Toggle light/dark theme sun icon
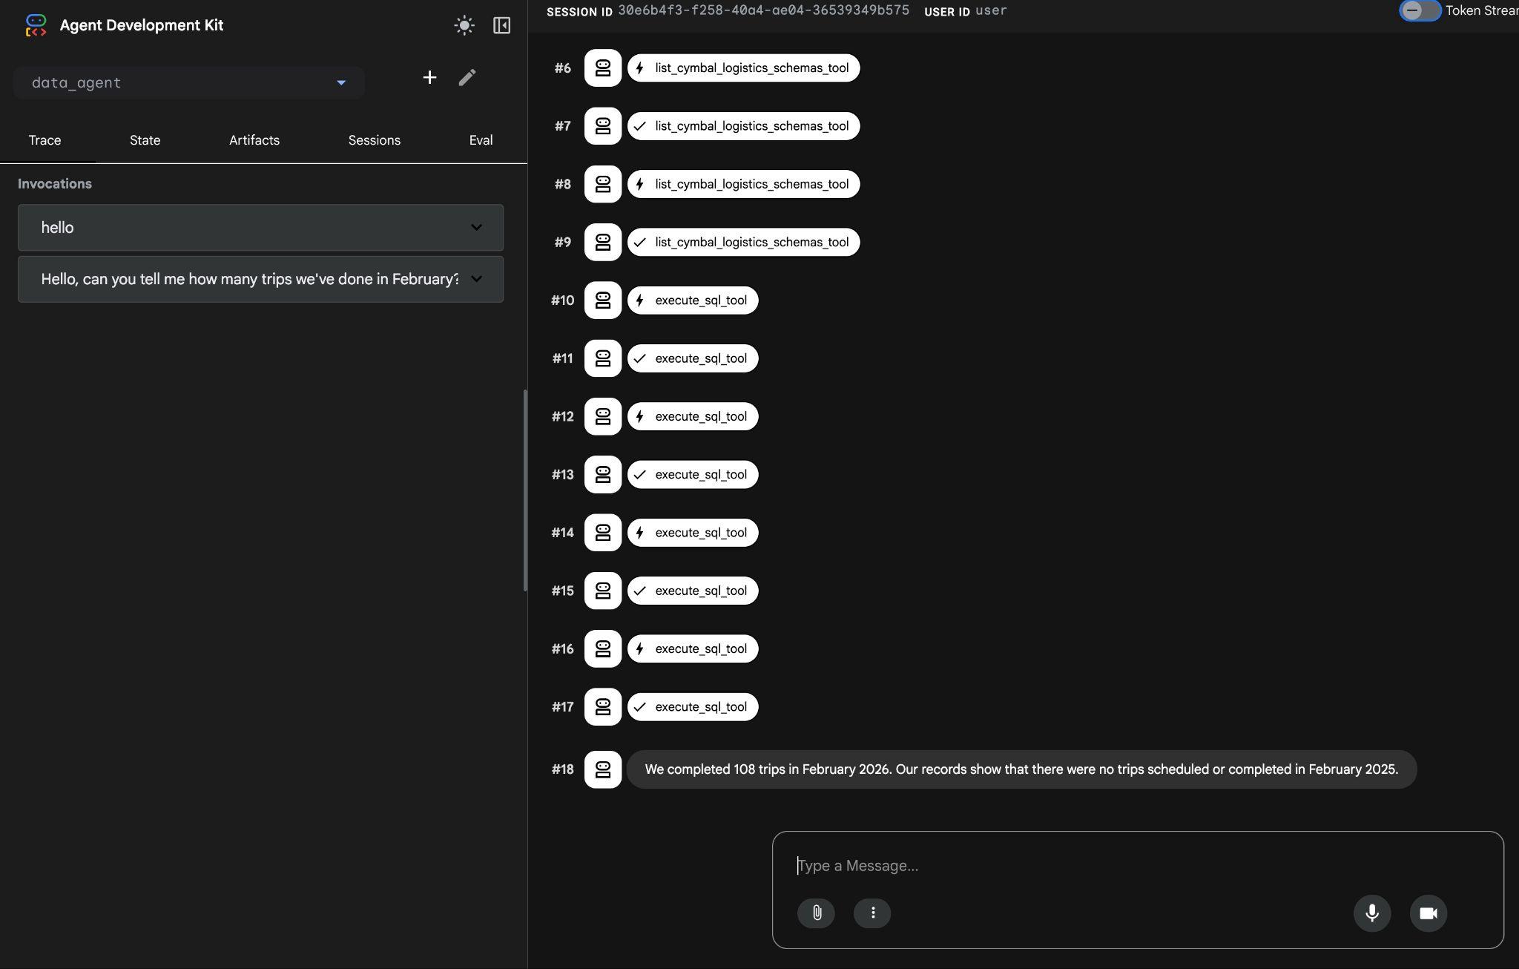The width and height of the screenshot is (1519, 969). point(464,25)
